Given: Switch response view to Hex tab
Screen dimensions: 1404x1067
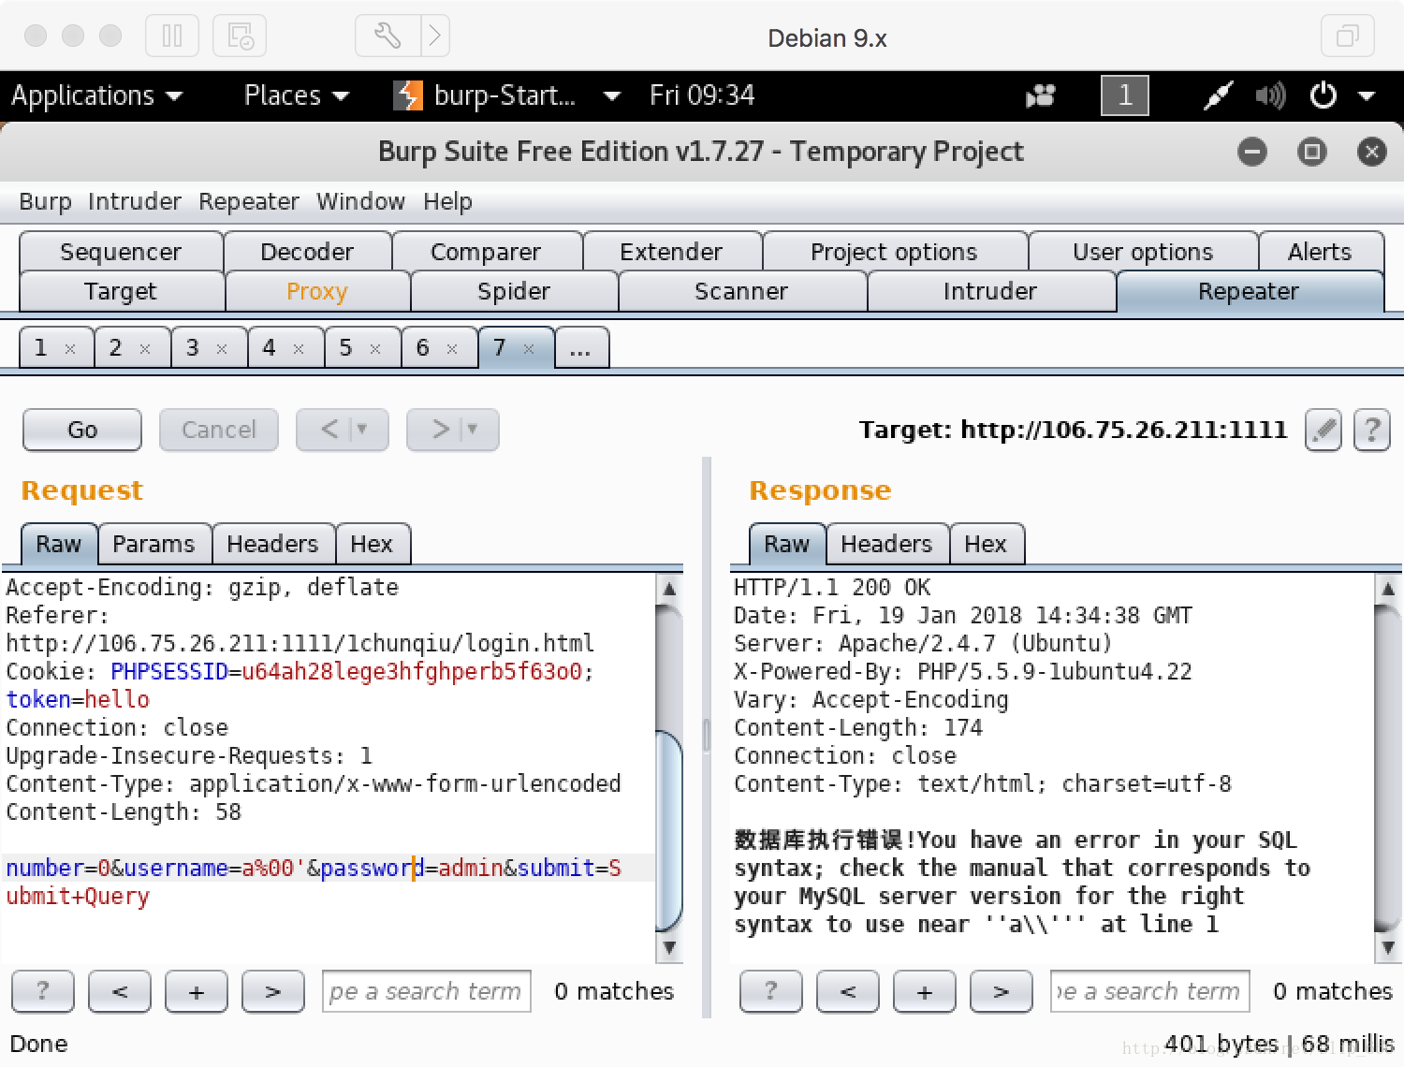Looking at the screenshot, I should (x=986, y=544).
